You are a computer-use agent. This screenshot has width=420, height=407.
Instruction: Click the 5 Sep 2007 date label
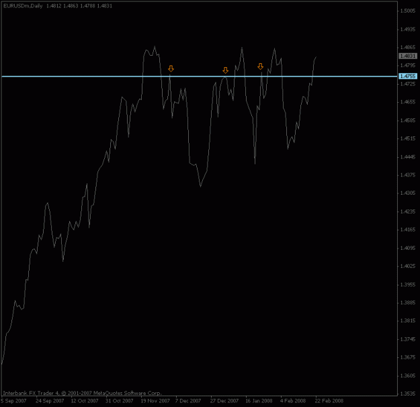click(x=13, y=401)
